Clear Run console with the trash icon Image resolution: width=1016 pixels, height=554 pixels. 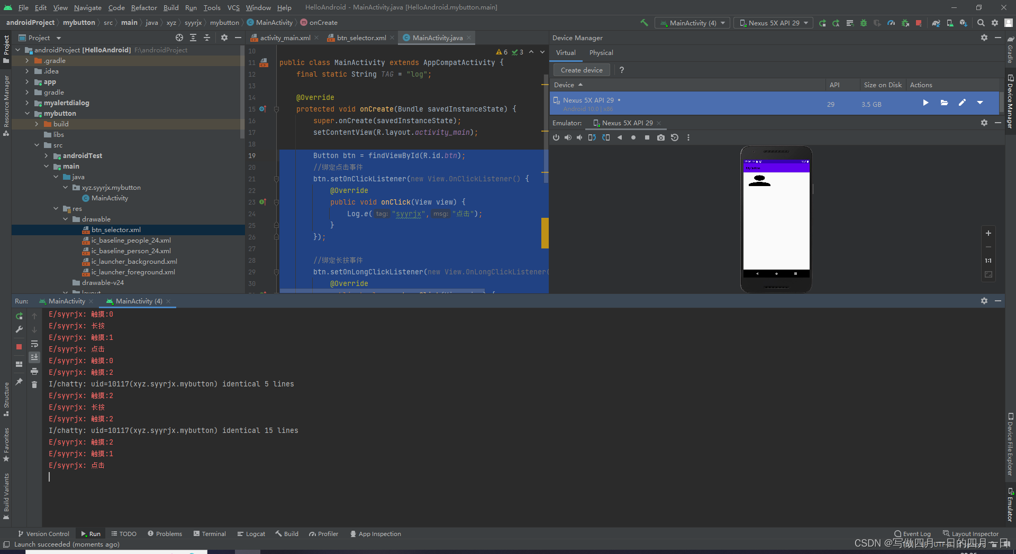(x=34, y=385)
